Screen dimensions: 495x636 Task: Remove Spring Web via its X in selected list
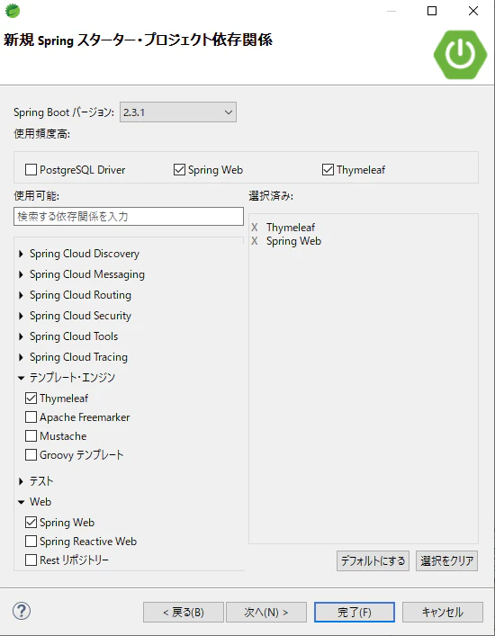[x=255, y=241]
